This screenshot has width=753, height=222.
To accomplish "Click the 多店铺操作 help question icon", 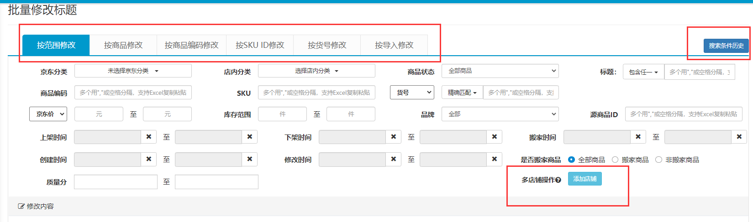I will click(x=558, y=180).
